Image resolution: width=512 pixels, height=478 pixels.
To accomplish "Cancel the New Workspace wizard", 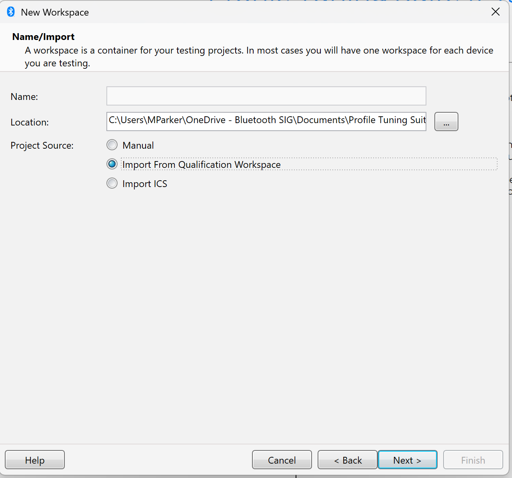I will coord(282,460).
